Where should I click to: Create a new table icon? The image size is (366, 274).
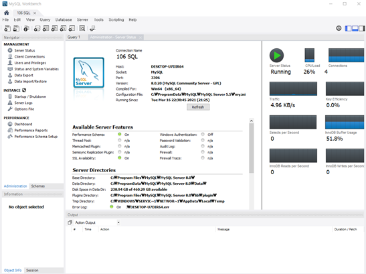click(x=45, y=28)
